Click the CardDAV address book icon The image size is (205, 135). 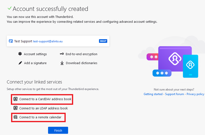pyautogui.click(x=15, y=99)
